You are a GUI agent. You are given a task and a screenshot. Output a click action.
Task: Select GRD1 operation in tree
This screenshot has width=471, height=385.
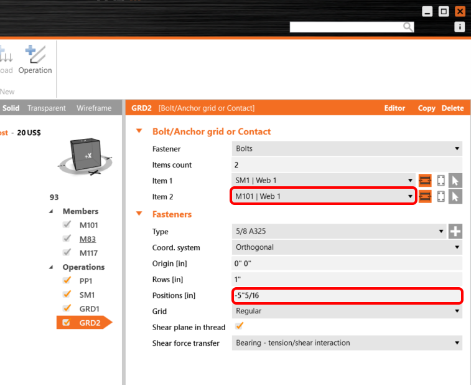coord(89,309)
